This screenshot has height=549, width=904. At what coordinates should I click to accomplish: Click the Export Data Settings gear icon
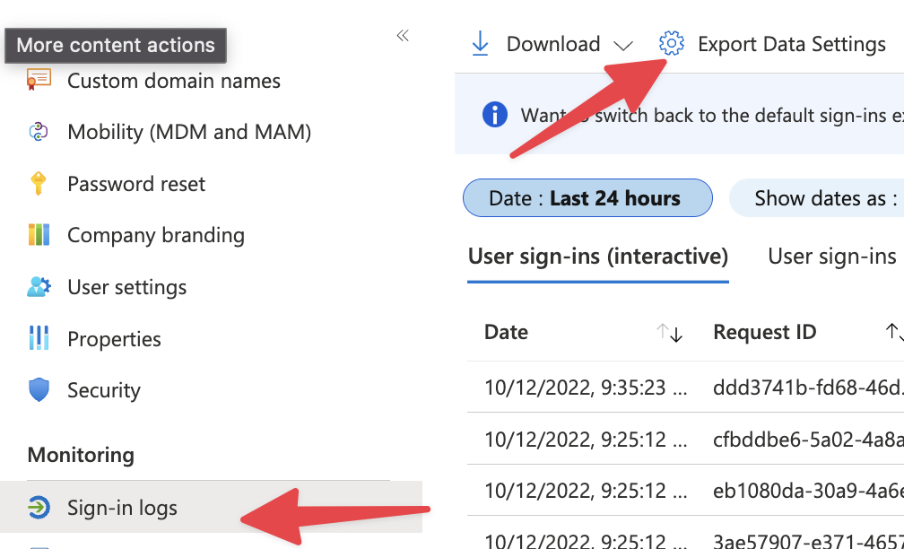click(x=671, y=42)
